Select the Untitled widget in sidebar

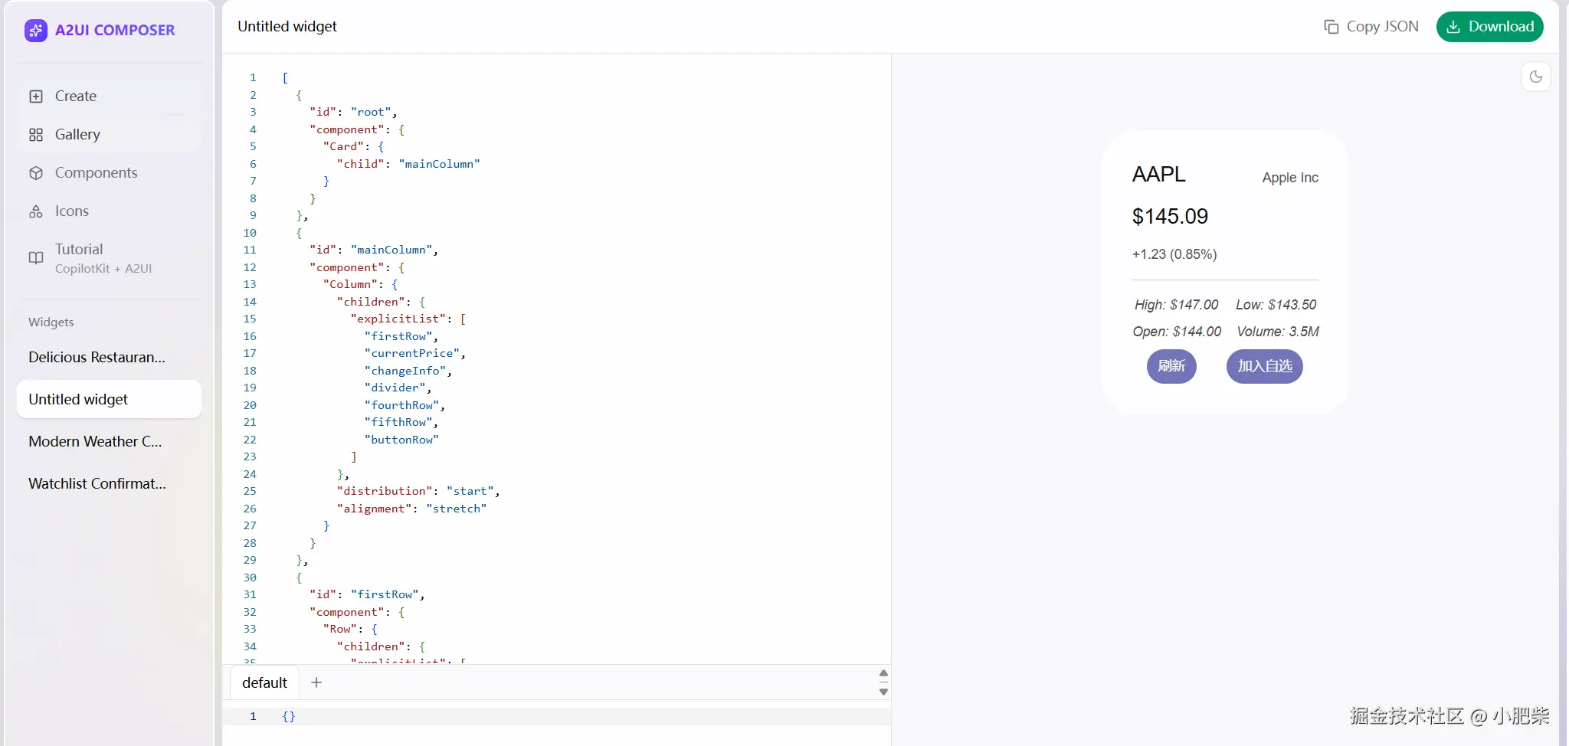coord(110,399)
